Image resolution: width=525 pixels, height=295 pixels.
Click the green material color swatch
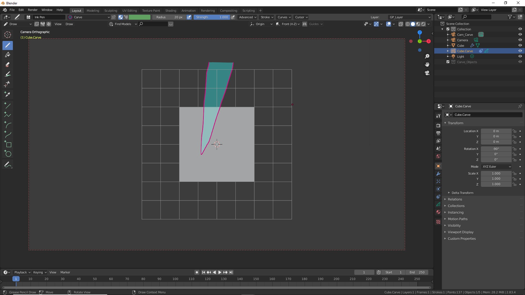tap(139, 17)
